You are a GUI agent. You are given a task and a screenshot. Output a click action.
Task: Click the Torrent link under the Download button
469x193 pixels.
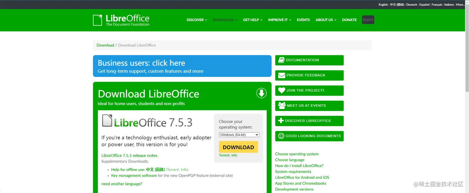(224, 155)
